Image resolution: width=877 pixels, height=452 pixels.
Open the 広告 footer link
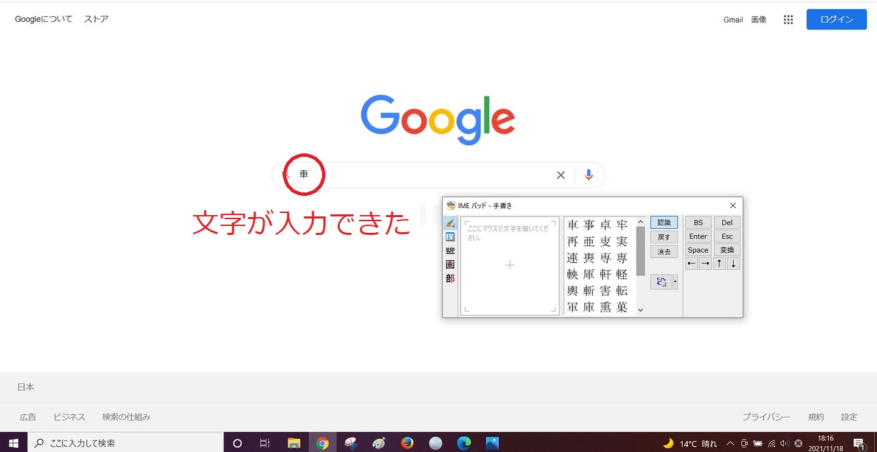pos(28,416)
